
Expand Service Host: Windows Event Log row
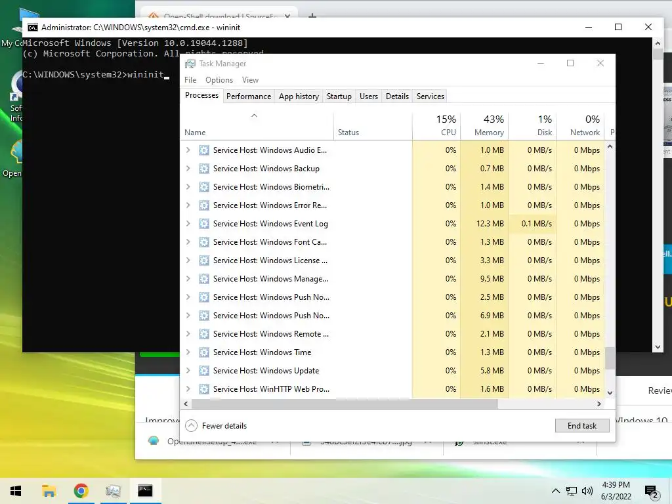pos(188,223)
